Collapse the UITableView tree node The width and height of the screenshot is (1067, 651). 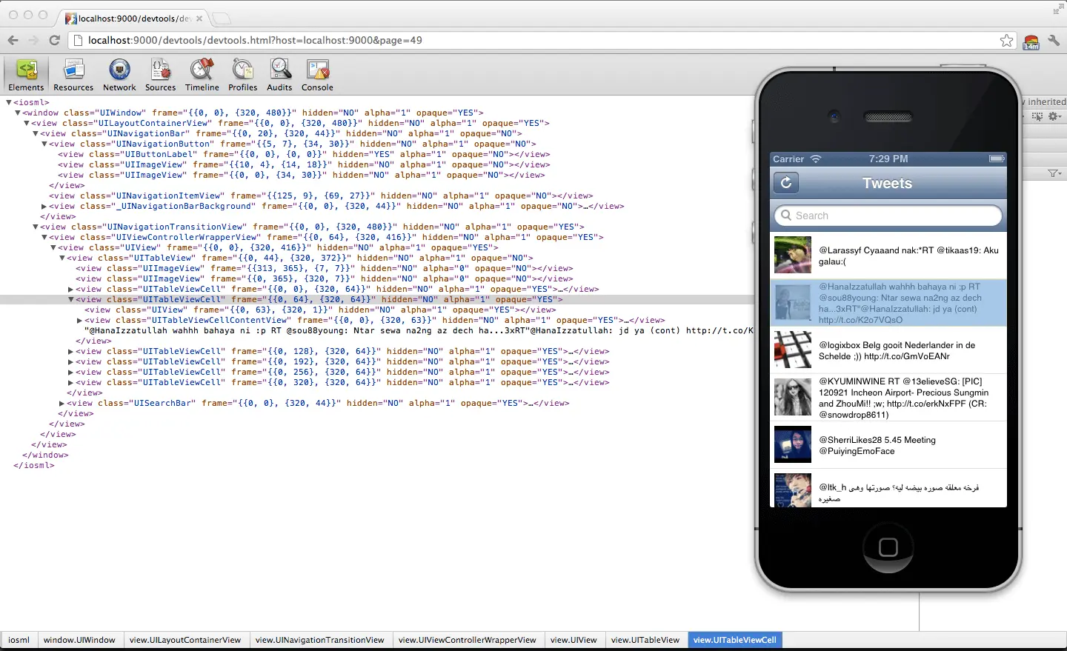(63, 258)
